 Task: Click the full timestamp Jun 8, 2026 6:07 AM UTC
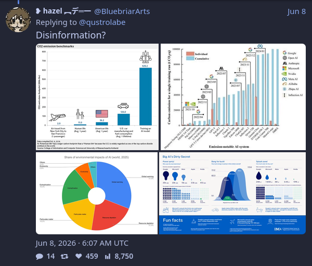[82, 243]
